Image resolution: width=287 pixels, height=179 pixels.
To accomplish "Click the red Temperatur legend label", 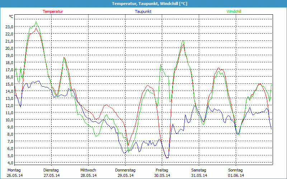I will (53, 11).
